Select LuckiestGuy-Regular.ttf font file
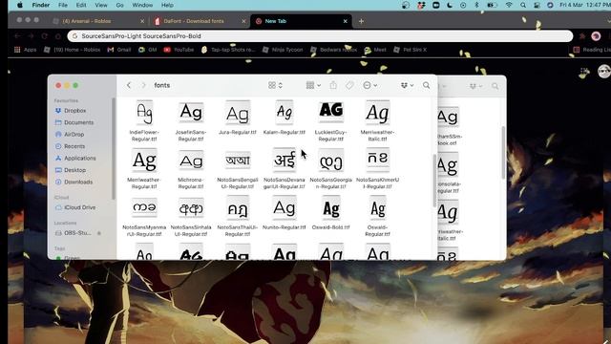611x344 pixels. (x=331, y=121)
